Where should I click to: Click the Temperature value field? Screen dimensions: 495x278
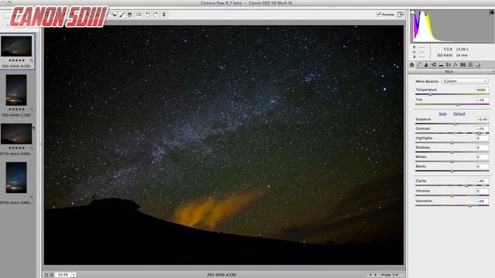click(x=482, y=90)
